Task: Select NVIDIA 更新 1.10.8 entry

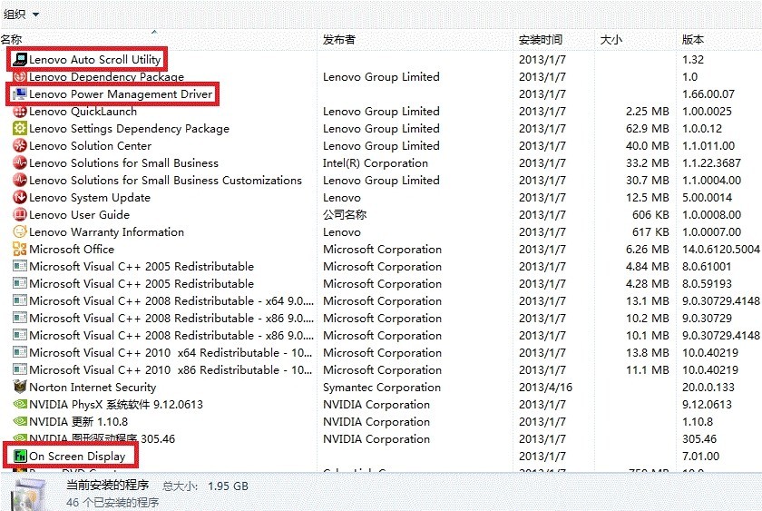Action: click(79, 421)
